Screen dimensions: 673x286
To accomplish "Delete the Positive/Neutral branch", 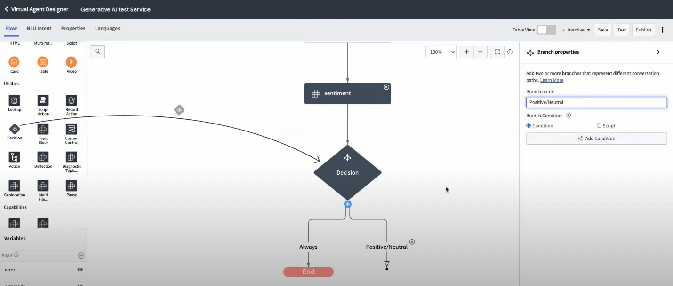I will [x=412, y=242].
